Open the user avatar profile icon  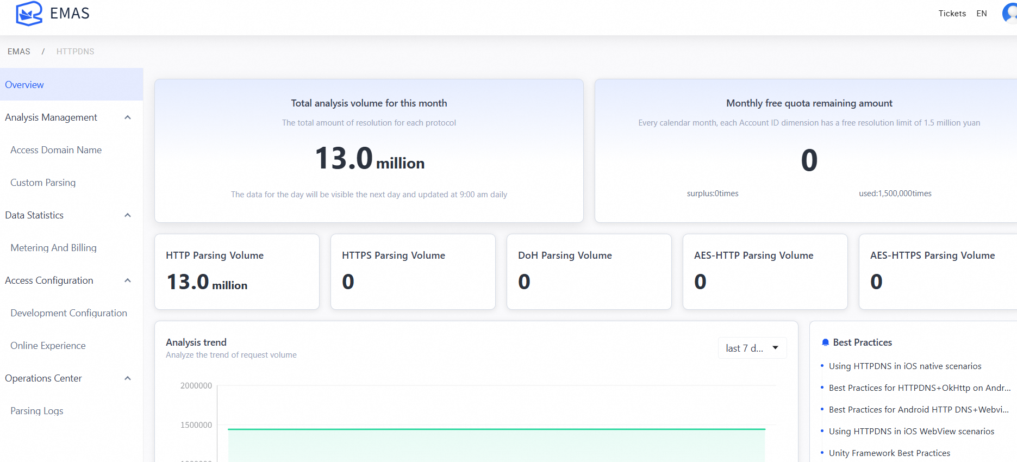coord(1009,13)
